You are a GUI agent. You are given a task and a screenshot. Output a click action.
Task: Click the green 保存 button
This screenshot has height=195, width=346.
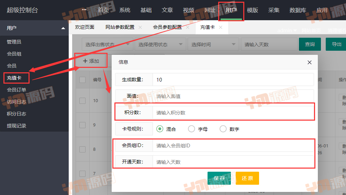(219, 178)
